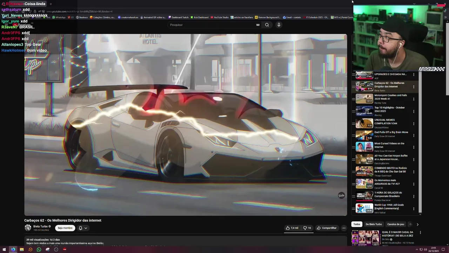Play UNUSUAL MEMES COMPILATION V344 thumbnail
Screen dimensions: 449x253
pyautogui.click(x=364, y=123)
